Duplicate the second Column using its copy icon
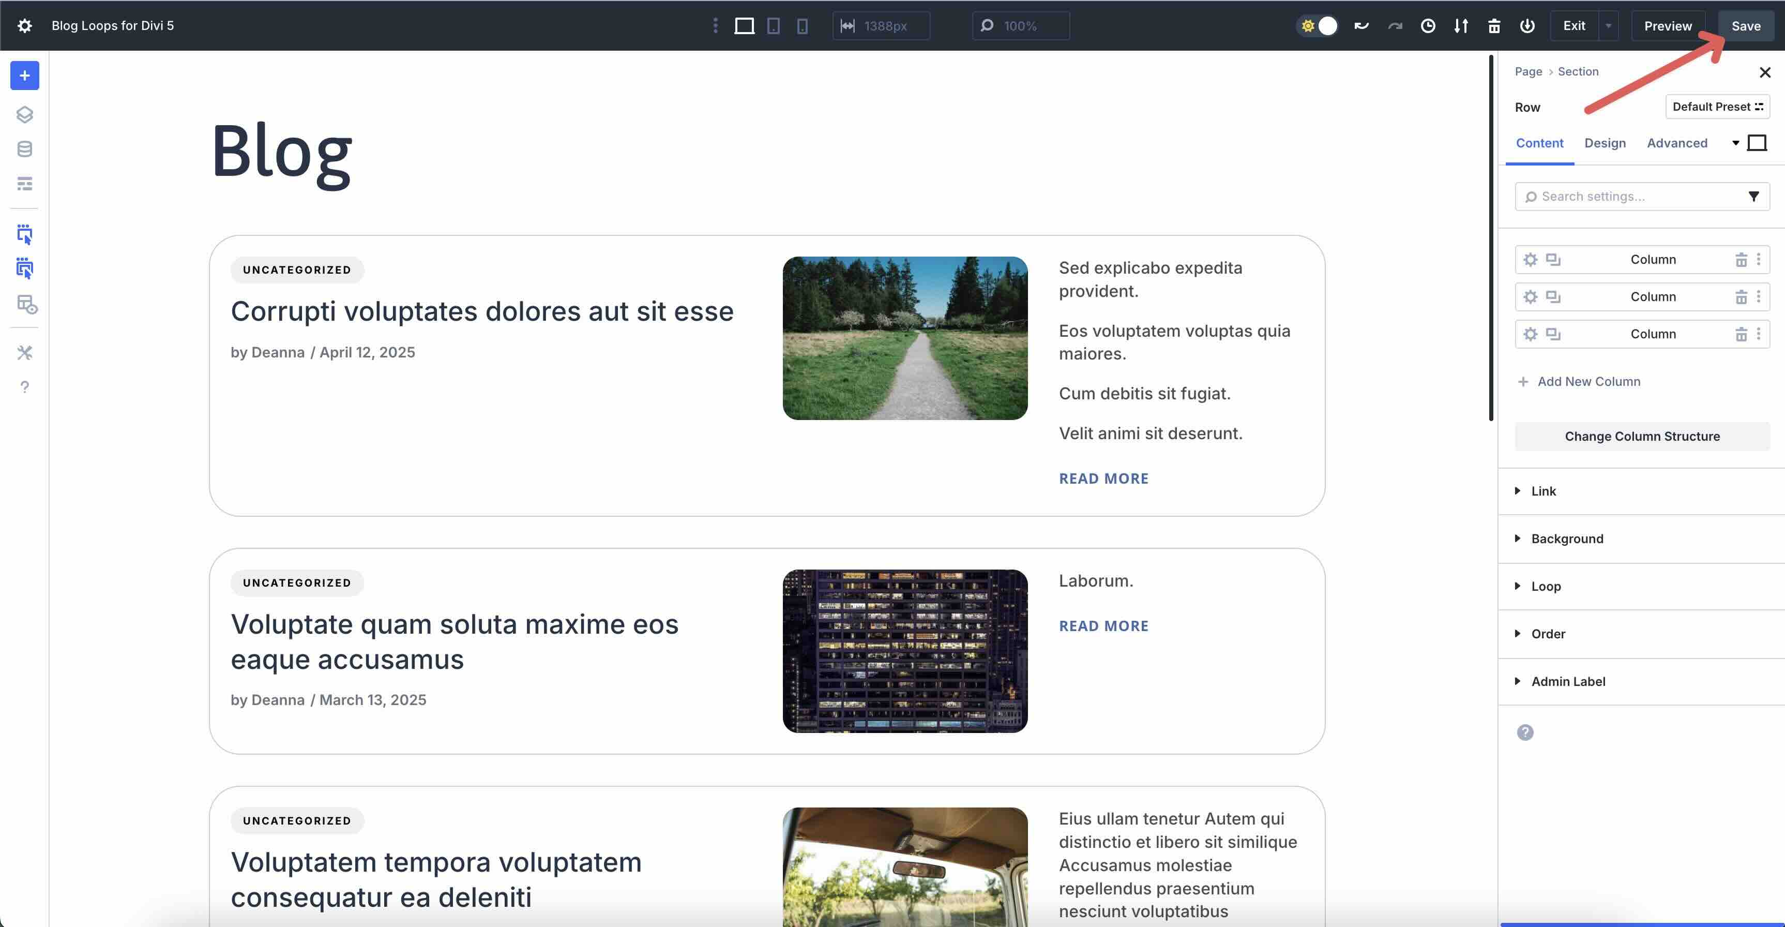Screen dimensions: 1785x927 [1552, 297]
